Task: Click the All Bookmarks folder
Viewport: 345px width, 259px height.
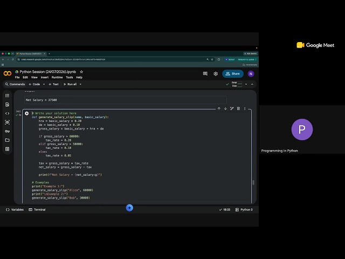Action: pos(250,65)
